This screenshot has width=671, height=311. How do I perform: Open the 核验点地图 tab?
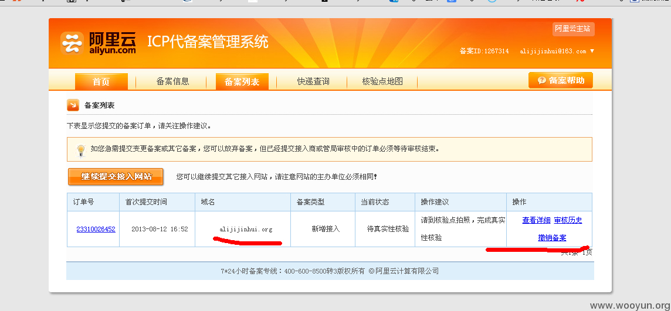point(382,81)
